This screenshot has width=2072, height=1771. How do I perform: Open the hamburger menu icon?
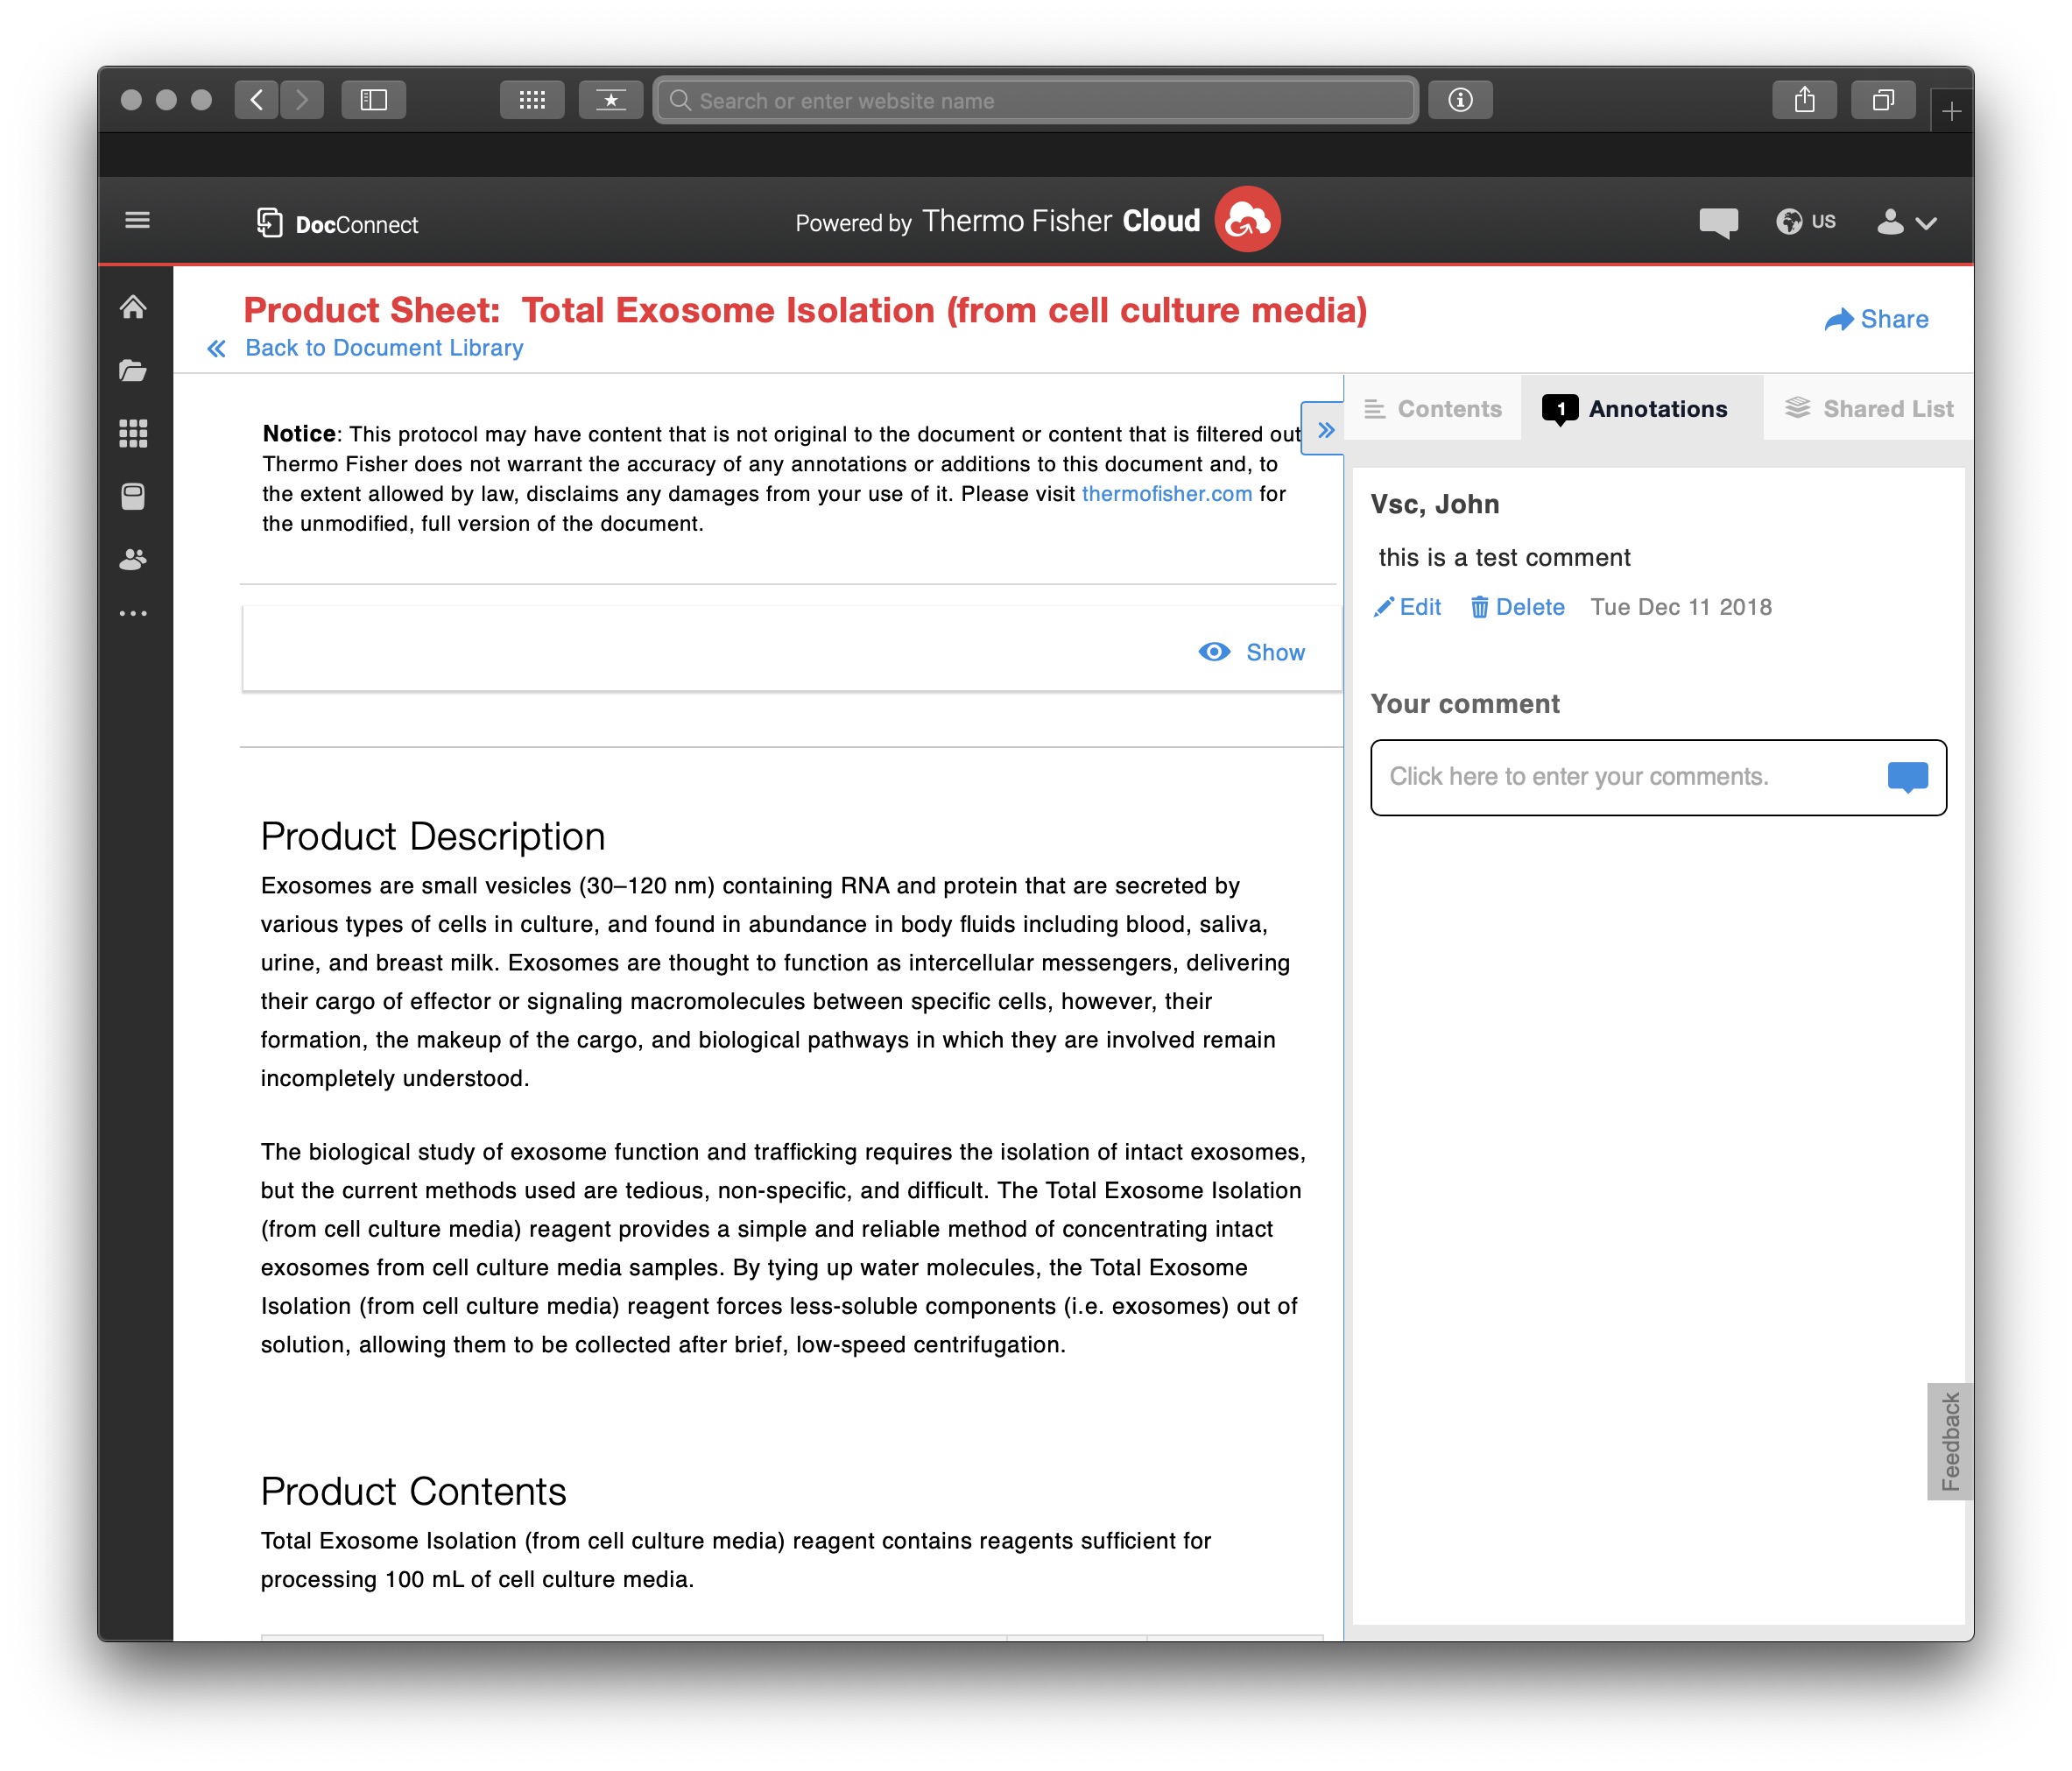[137, 220]
